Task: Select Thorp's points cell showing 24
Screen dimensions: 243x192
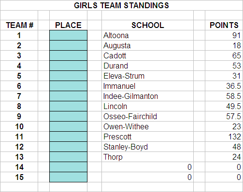Action: coord(224,157)
